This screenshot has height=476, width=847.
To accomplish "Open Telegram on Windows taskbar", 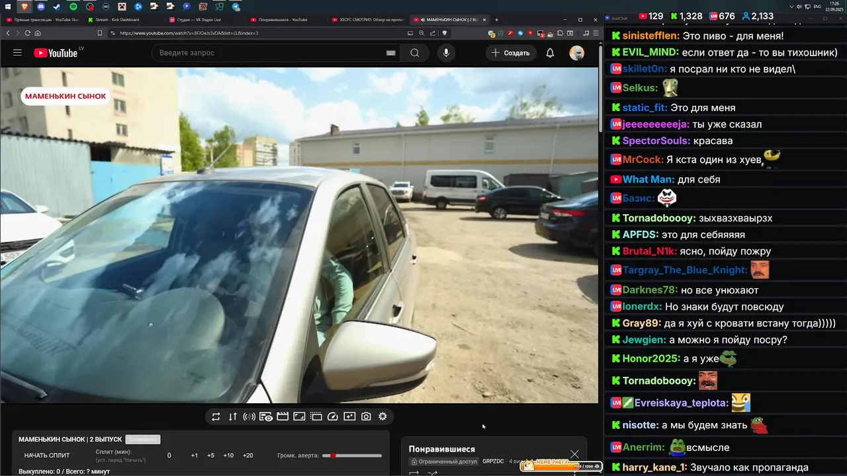I will coord(236,7).
